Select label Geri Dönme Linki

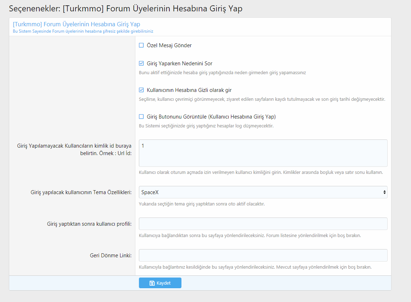111,255
